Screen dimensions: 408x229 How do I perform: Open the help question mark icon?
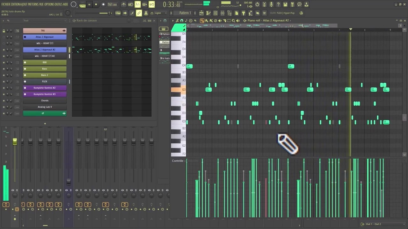click(x=278, y=4)
